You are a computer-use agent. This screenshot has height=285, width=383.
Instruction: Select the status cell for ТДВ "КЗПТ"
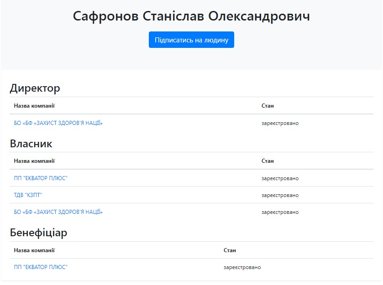tap(280, 195)
